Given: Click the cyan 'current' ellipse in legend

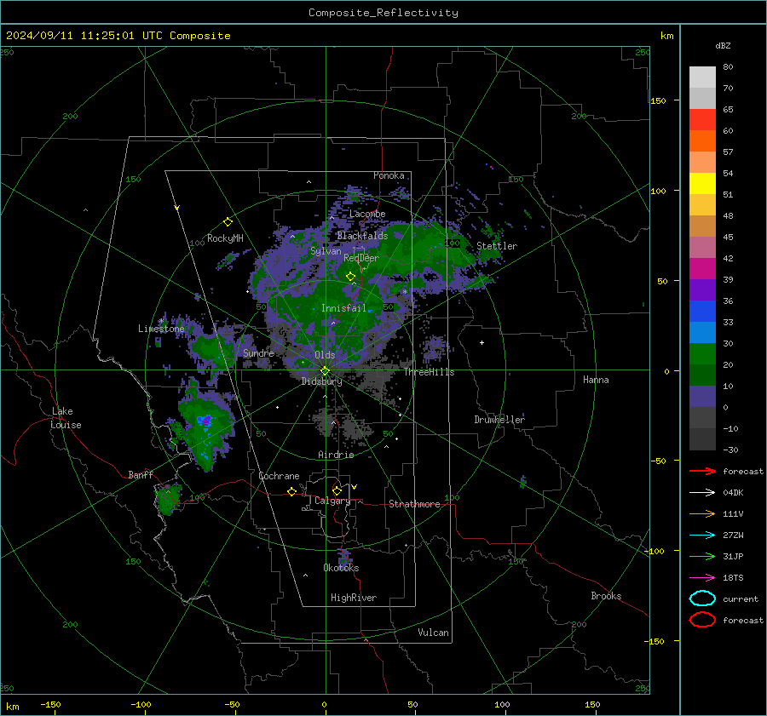Looking at the screenshot, I should [702, 599].
